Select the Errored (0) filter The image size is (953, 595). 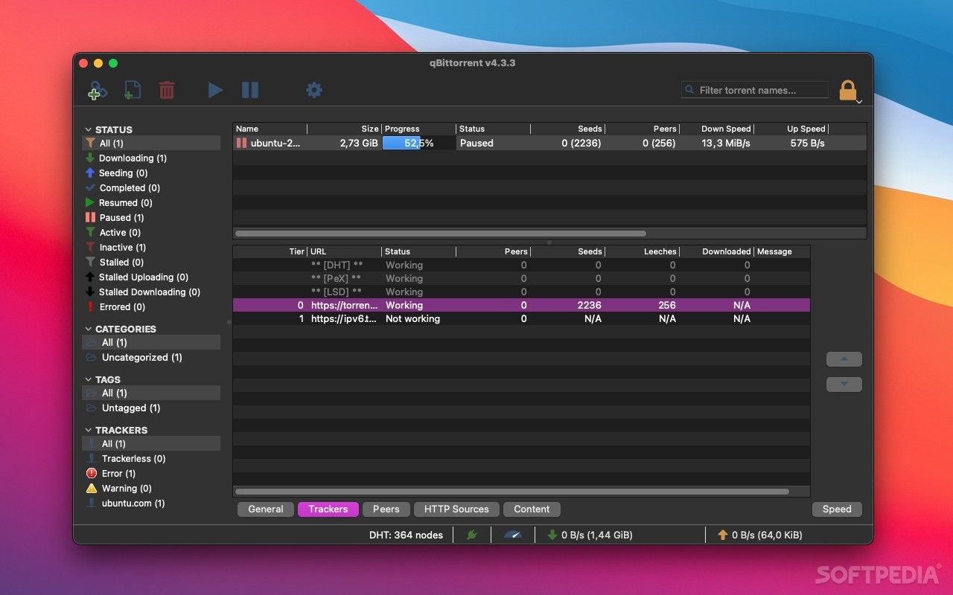(151, 306)
